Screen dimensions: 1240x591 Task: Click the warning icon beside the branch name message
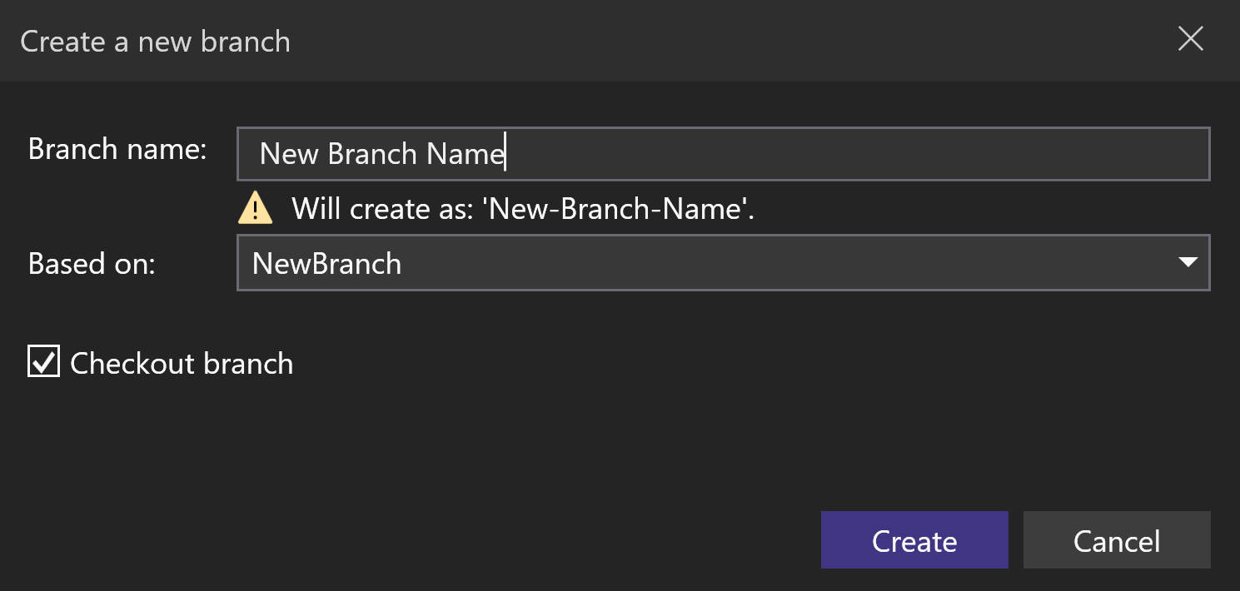click(x=256, y=208)
